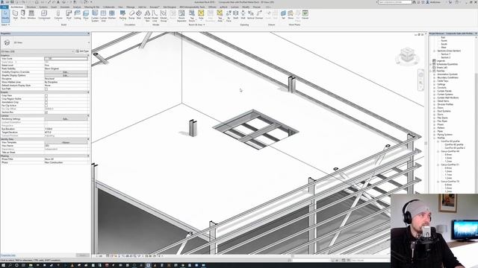
Task: Select the Curtain Grid tool
Action: (103, 15)
